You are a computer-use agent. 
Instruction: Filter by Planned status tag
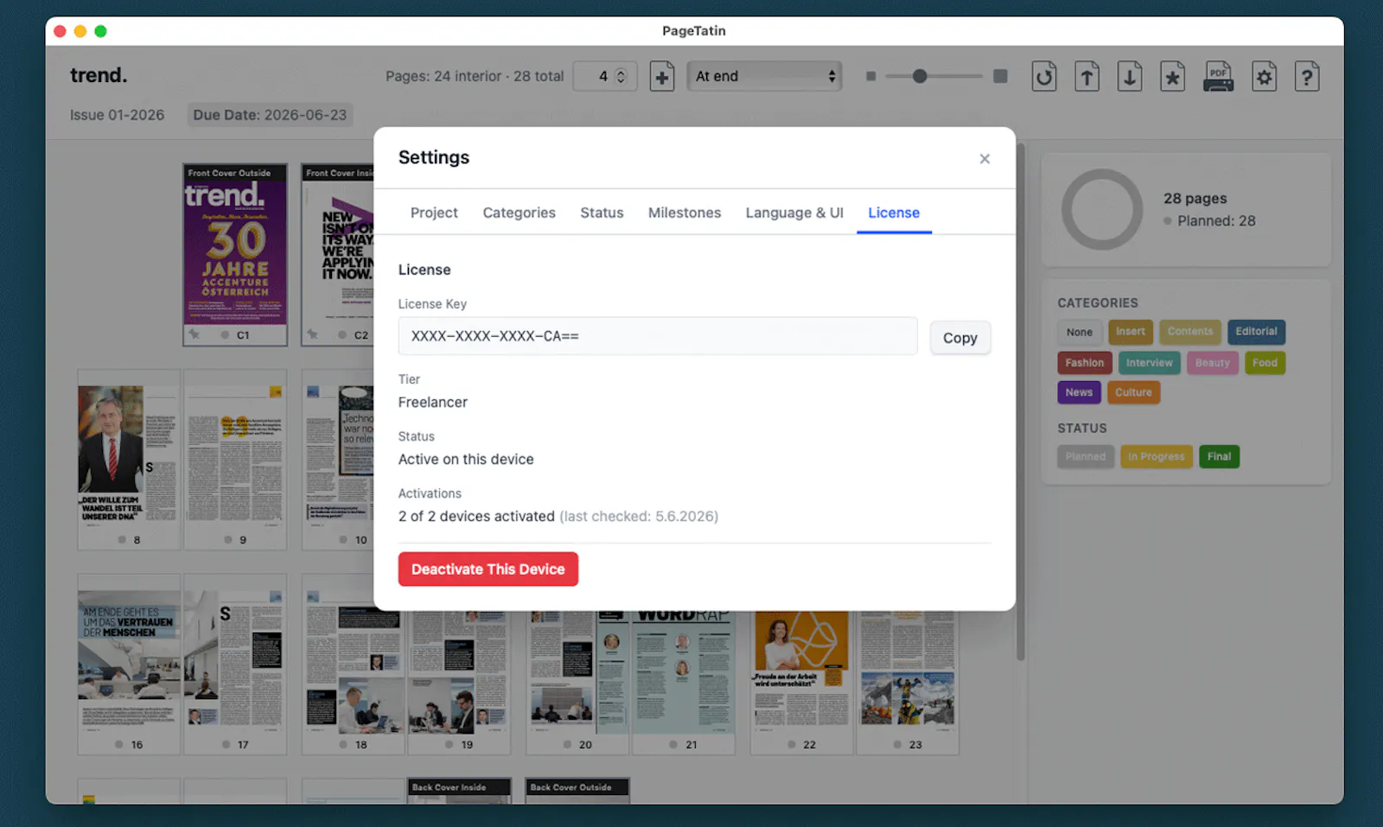click(1085, 456)
